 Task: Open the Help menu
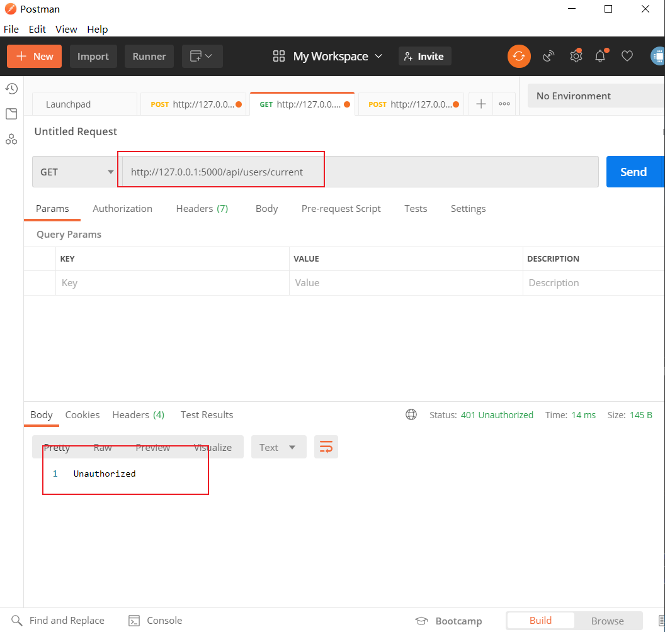click(x=98, y=29)
